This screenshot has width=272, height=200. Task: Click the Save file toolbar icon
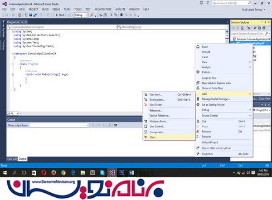[x=31, y=15]
